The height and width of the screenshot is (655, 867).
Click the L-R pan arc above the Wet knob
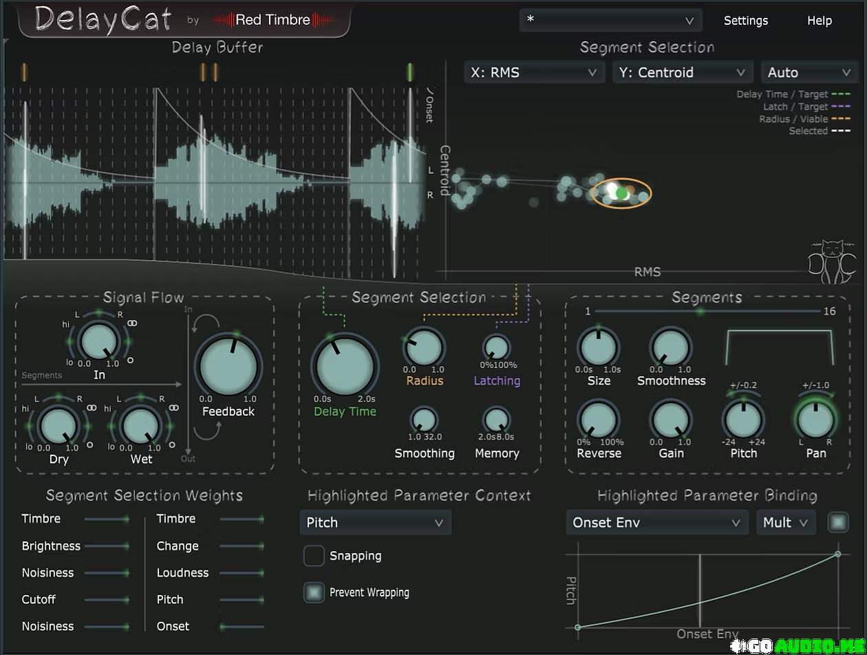pyautogui.click(x=140, y=398)
